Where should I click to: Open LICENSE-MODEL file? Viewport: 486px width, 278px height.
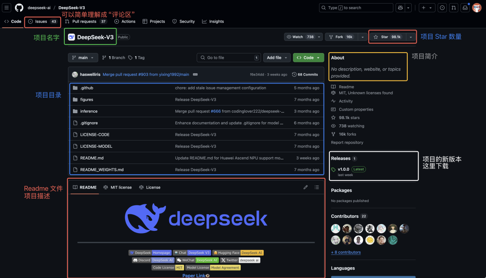click(96, 146)
